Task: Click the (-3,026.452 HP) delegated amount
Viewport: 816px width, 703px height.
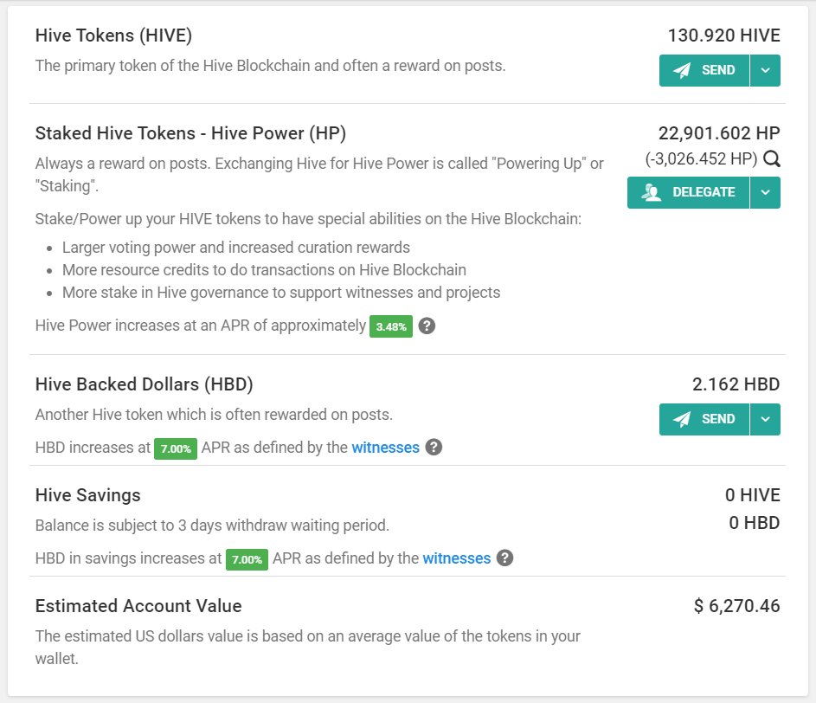Action: coord(701,158)
